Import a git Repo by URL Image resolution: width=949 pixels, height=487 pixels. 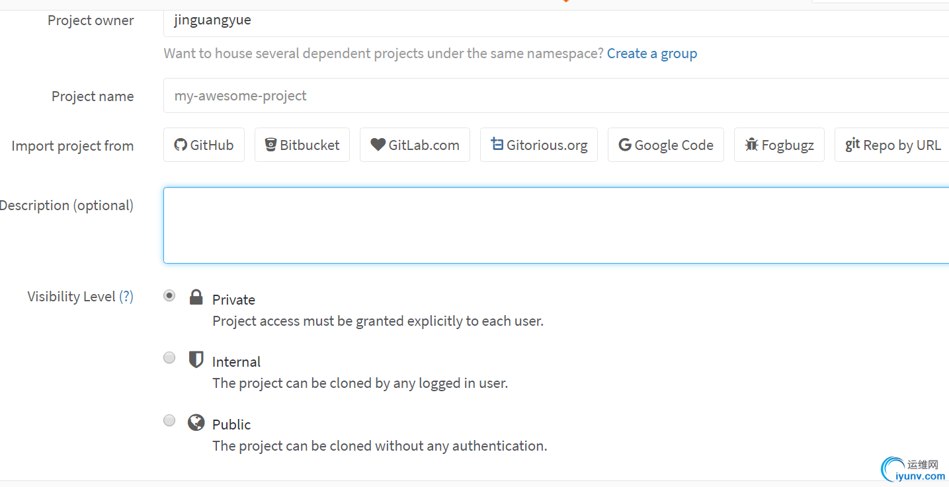coord(892,145)
